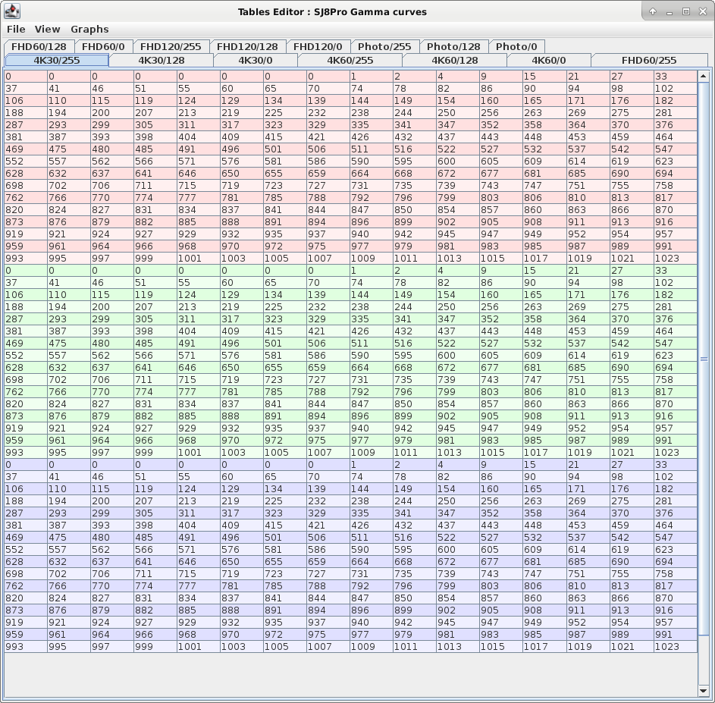Click cell 15 in the red section
715x703 pixels.
pos(544,76)
